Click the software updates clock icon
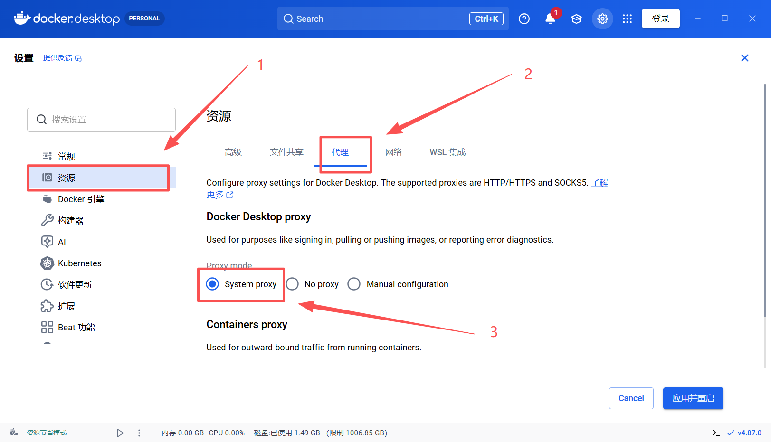The image size is (771, 442). [x=47, y=284]
